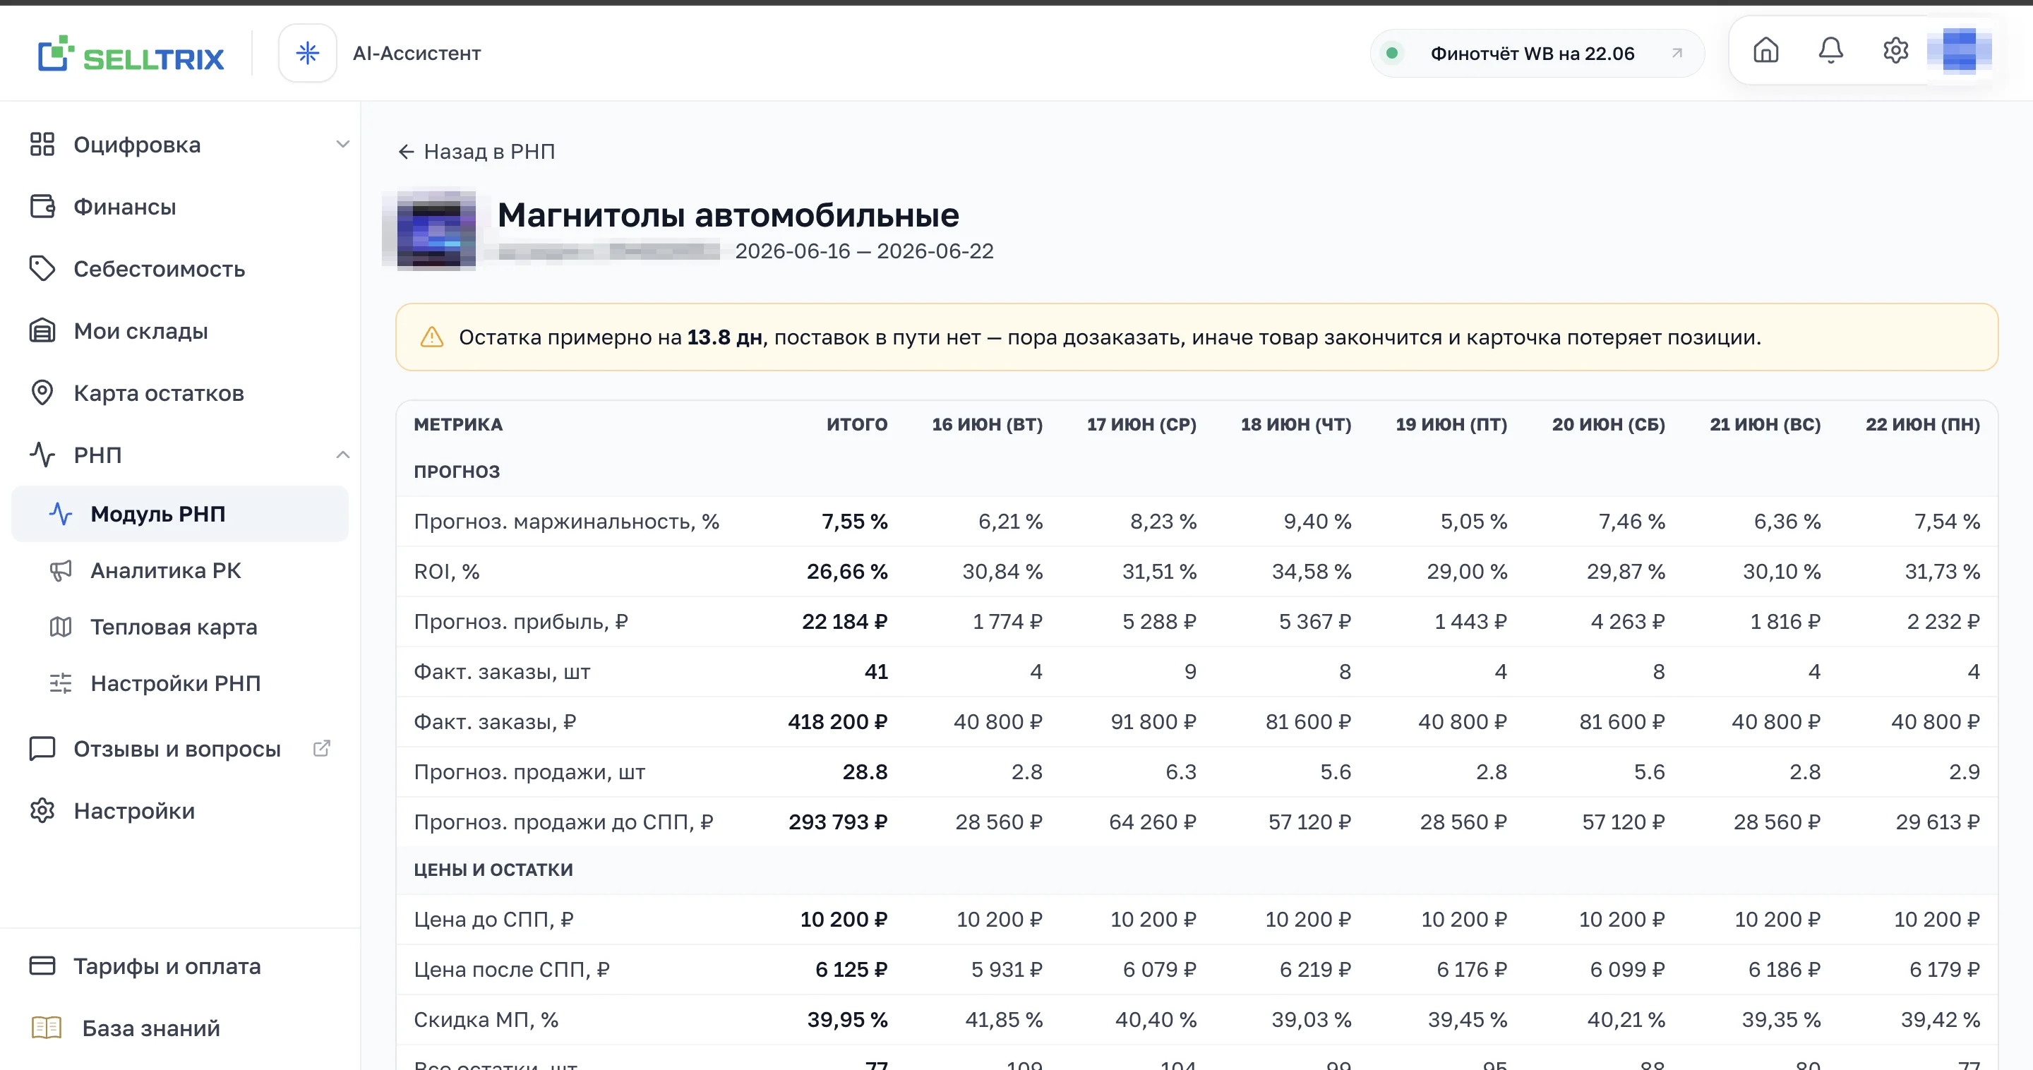
Task: Click the ПРОГНОЗ section heading row
Action: [1197, 472]
